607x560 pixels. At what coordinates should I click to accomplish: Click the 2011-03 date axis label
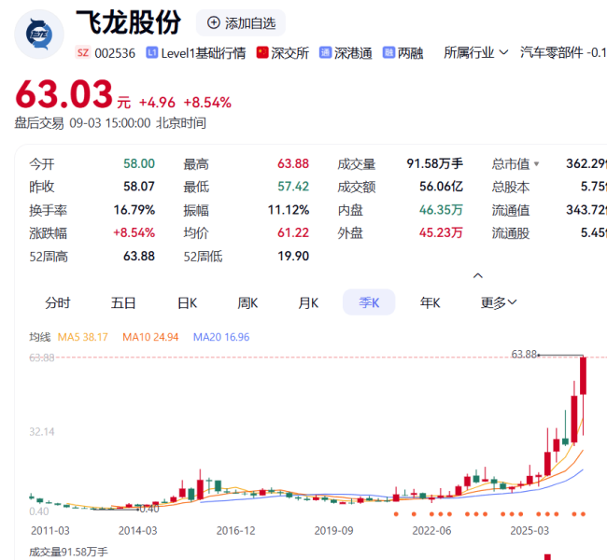tap(50, 530)
